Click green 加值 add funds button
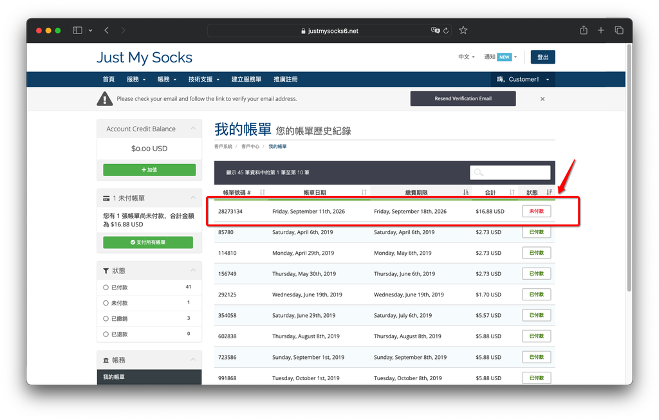Image resolution: width=659 pixels, height=420 pixels. pyautogui.click(x=149, y=170)
